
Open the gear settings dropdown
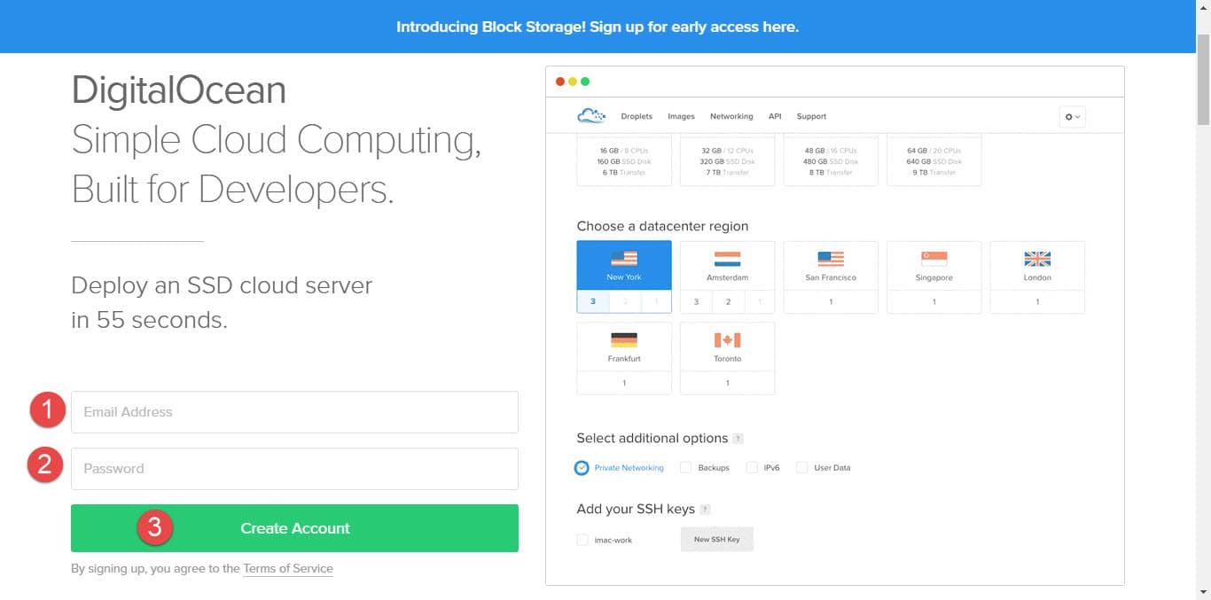click(x=1072, y=117)
